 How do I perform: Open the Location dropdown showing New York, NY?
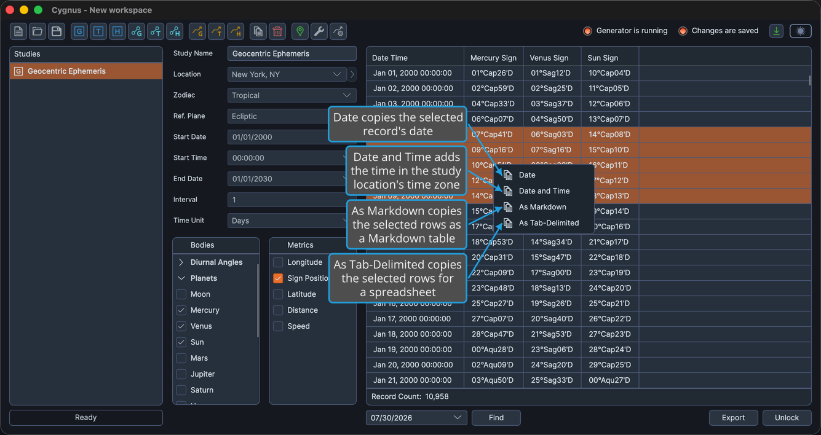click(x=287, y=74)
